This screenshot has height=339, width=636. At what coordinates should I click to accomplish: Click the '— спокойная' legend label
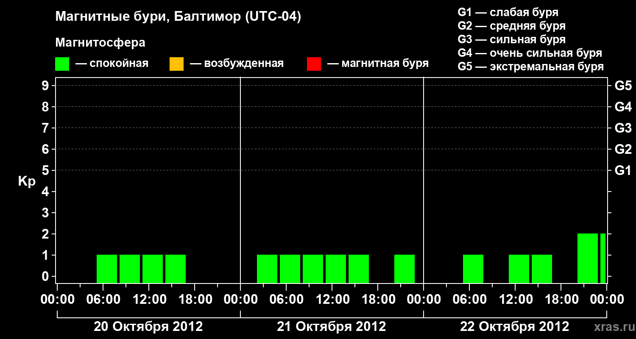pos(112,64)
